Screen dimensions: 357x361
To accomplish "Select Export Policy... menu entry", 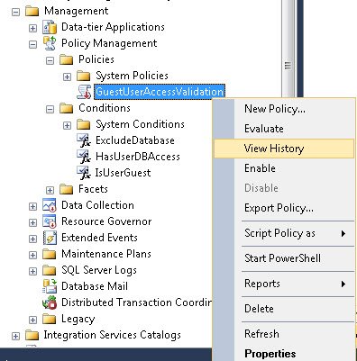I will pyautogui.click(x=284, y=208).
